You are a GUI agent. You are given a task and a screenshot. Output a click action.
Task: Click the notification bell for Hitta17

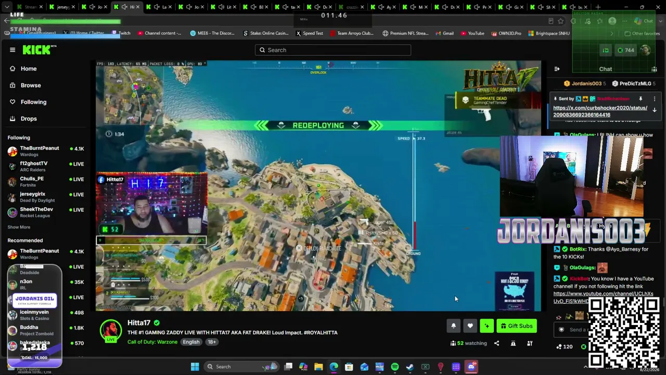tap(453, 326)
